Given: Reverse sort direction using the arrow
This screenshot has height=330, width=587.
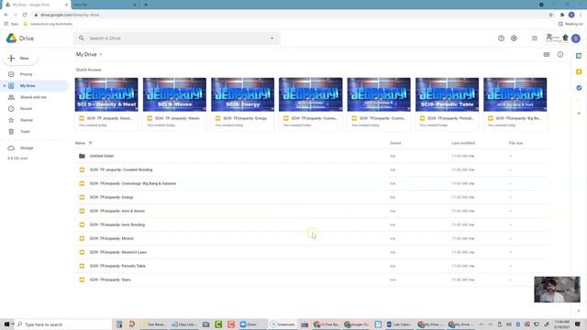Looking at the screenshot, I should [x=90, y=143].
